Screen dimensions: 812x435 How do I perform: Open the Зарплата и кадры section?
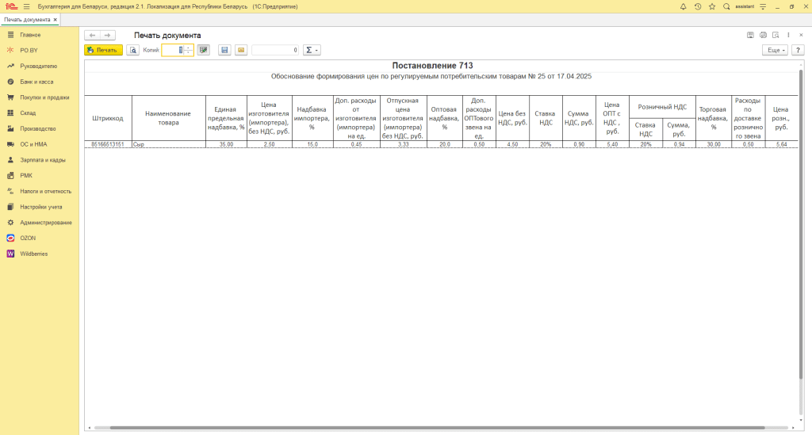(x=40, y=160)
